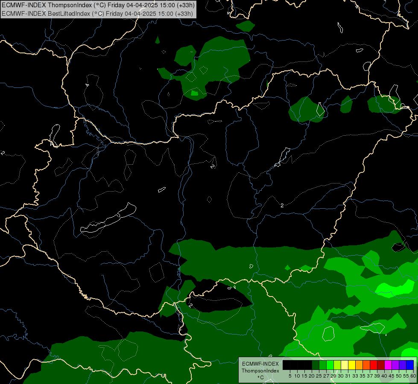
Task: Select the magenta 40–45 legend swatch
Action: pyautogui.click(x=388, y=365)
